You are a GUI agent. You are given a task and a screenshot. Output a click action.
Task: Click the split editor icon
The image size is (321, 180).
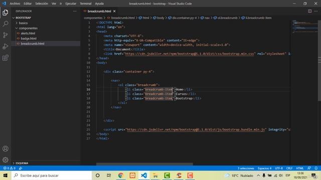[x=310, y=11]
